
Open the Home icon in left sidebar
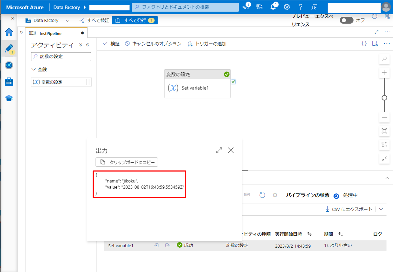9,32
